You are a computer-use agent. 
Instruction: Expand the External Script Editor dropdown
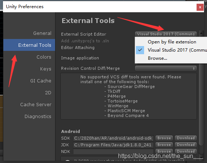(166, 34)
